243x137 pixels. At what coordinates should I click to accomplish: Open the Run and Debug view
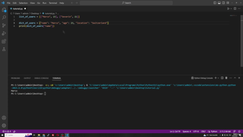click(4, 33)
